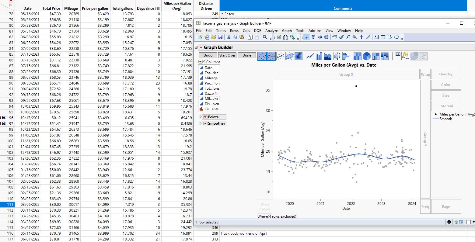Select the Brush tool

point(341,37)
